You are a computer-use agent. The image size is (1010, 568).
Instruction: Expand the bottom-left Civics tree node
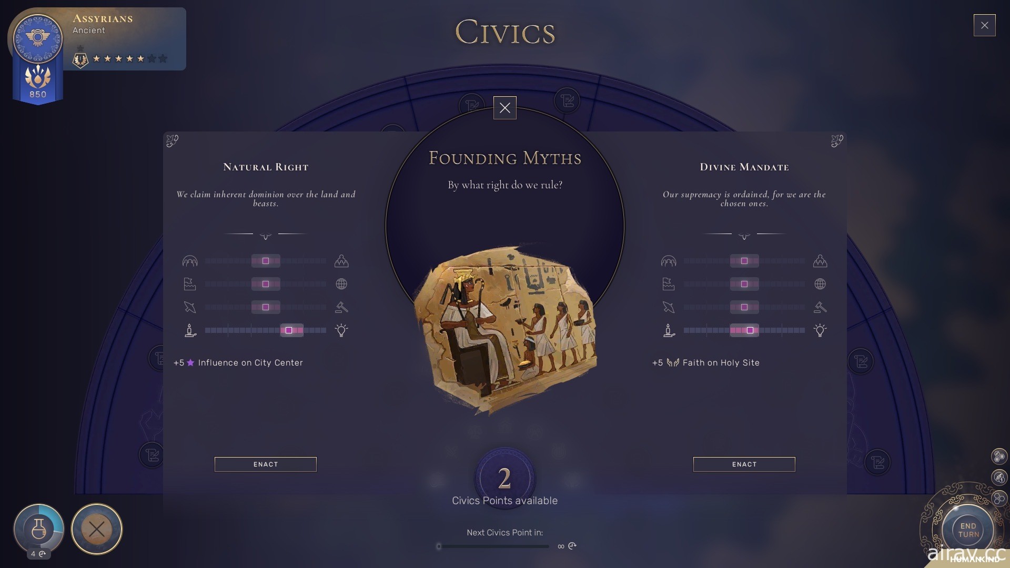152,455
